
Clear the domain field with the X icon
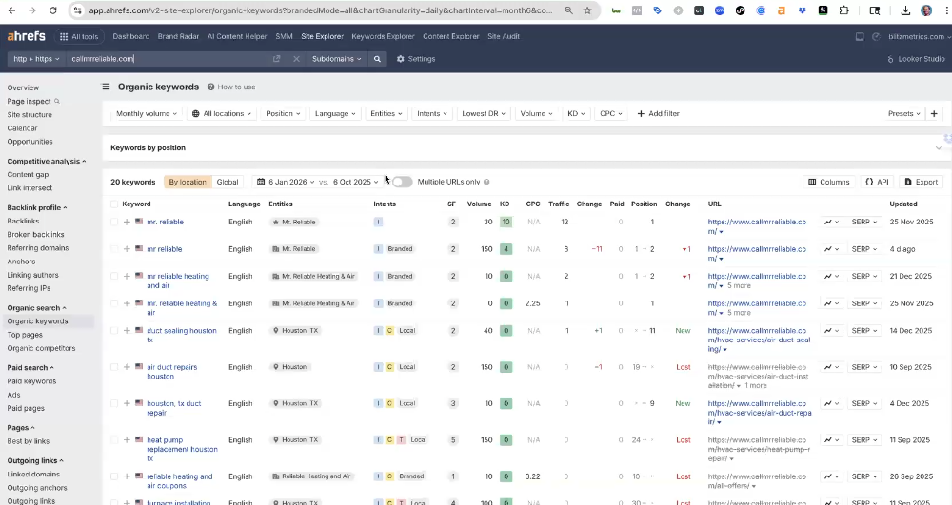pyautogui.click(x=296, y=59)
